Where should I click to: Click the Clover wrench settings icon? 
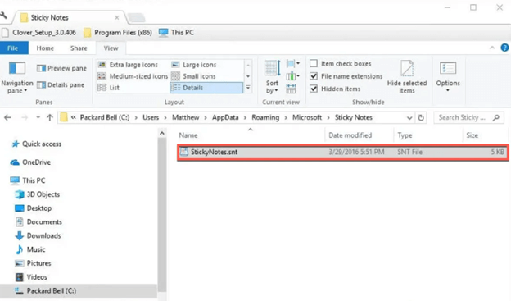coord(4,16)
